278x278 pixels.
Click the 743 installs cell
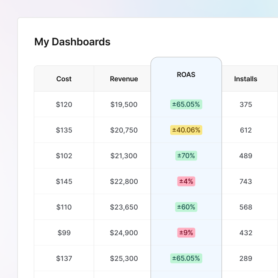coord(245,181)
